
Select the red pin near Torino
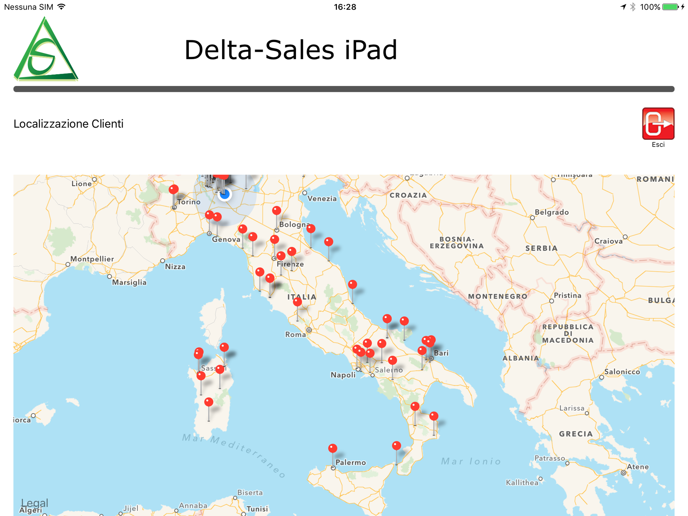[x=174, y=189]
